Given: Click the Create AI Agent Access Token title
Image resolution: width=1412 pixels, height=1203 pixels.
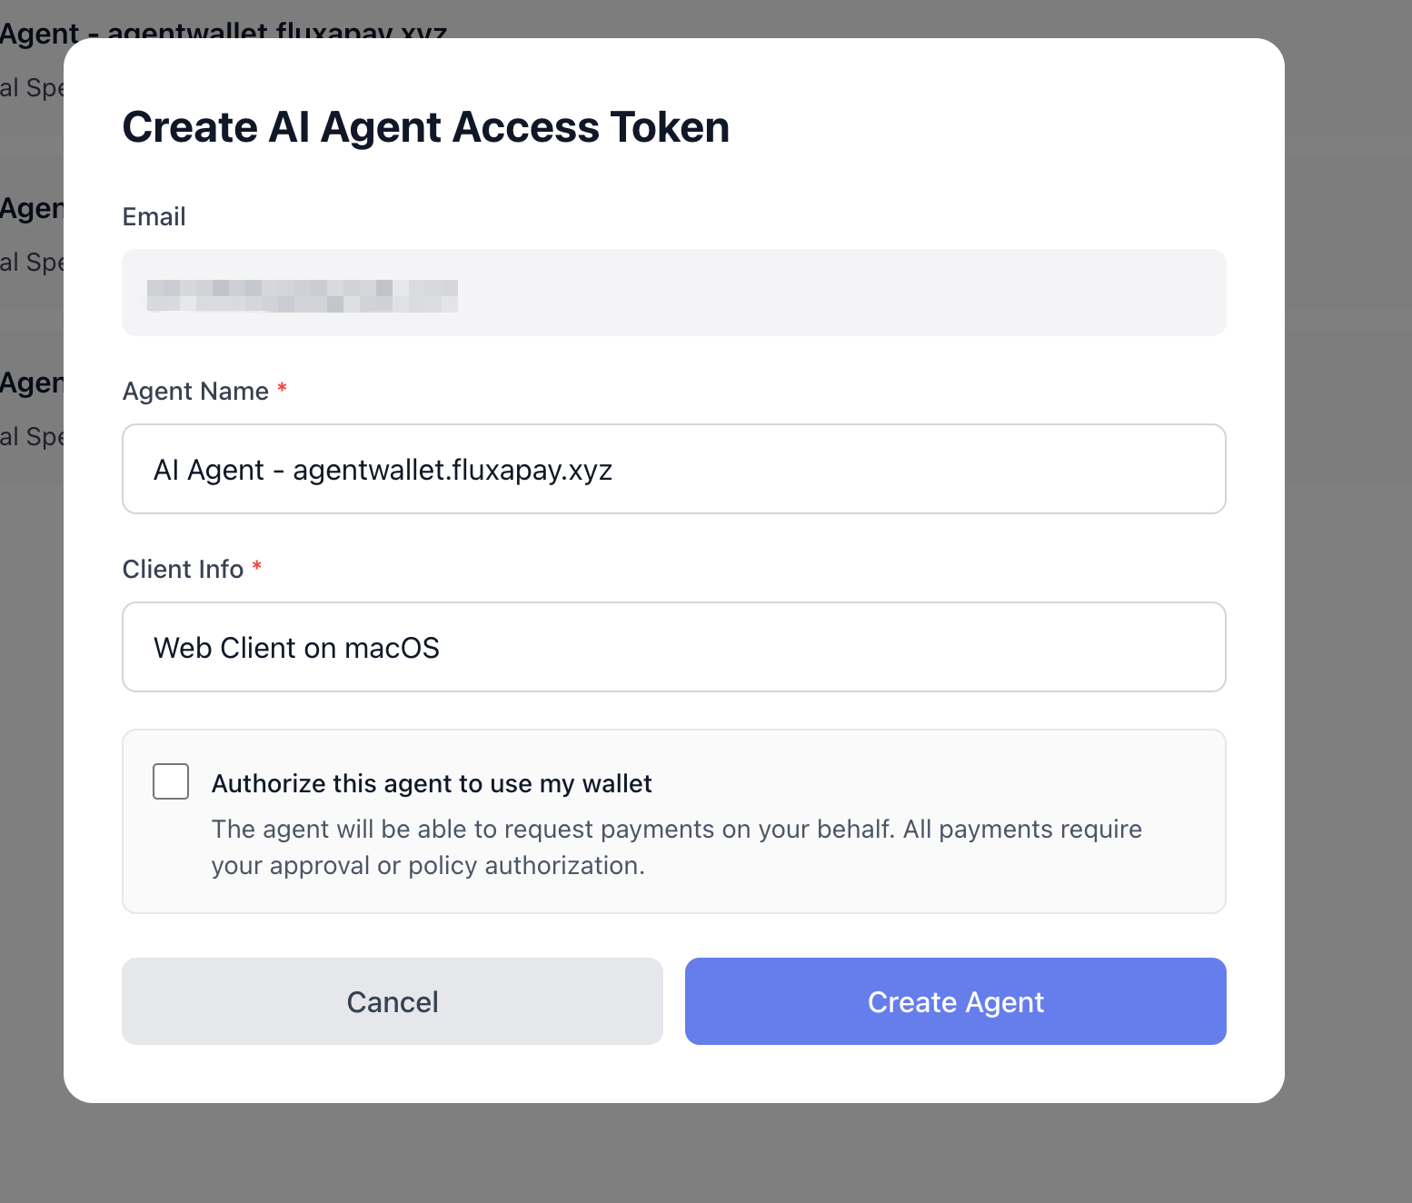Looking at the screenshot, I should (425, 127).
